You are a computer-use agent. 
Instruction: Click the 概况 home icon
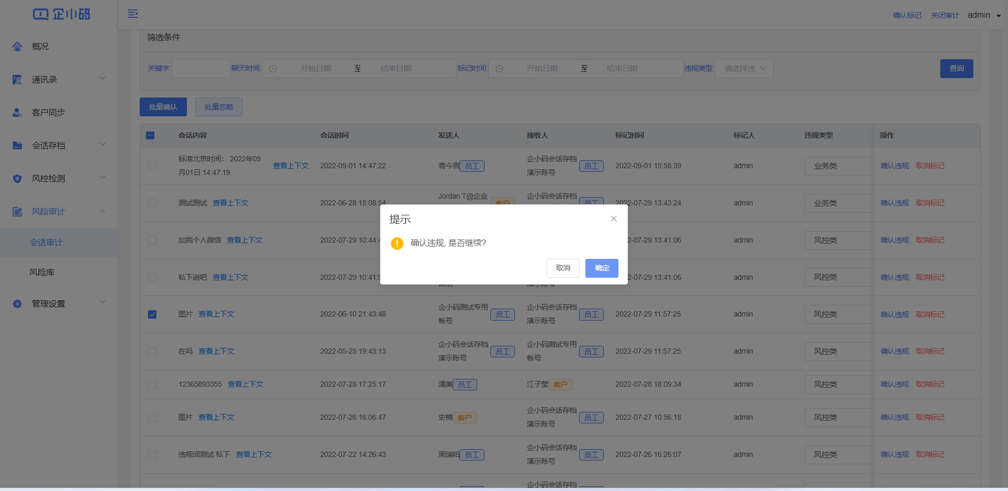[17, 47]
